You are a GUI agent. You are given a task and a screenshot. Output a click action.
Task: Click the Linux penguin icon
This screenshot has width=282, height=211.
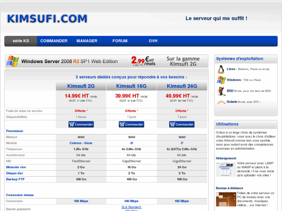221,70
